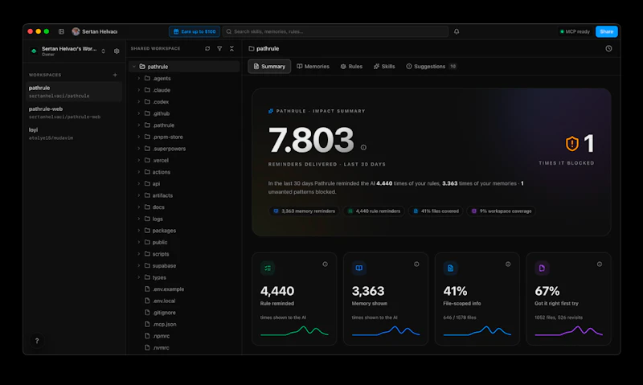
Task: Select the .pnpm-store folder row
Action: click(184, 137)
